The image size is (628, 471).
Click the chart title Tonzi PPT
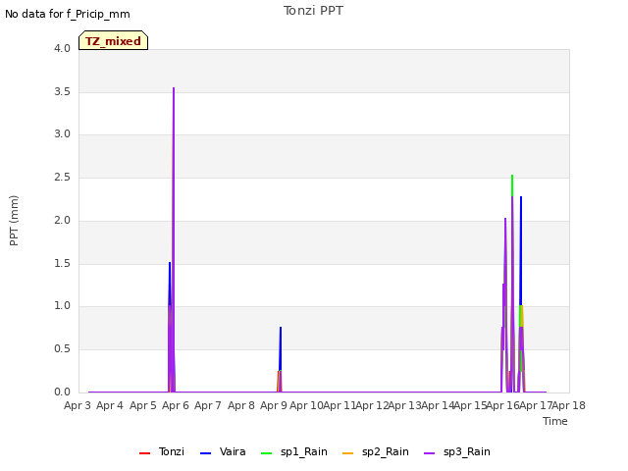point(313,11)
